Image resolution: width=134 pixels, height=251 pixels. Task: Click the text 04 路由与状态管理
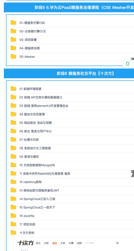coord(32,114)
